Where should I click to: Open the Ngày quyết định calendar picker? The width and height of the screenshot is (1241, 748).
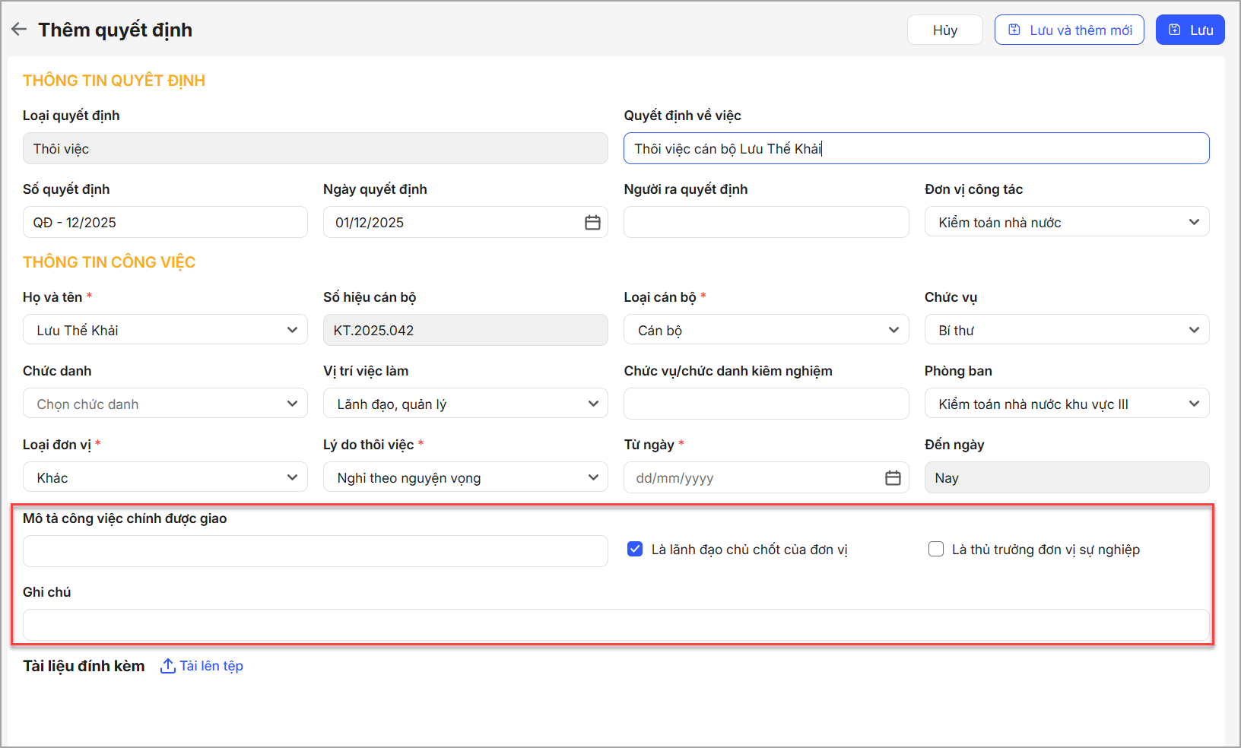coord(592,223)
